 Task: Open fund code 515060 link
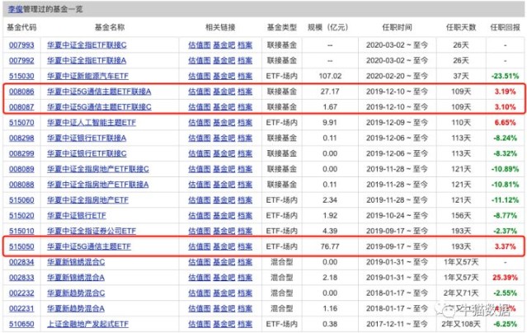tap(21, 200)
